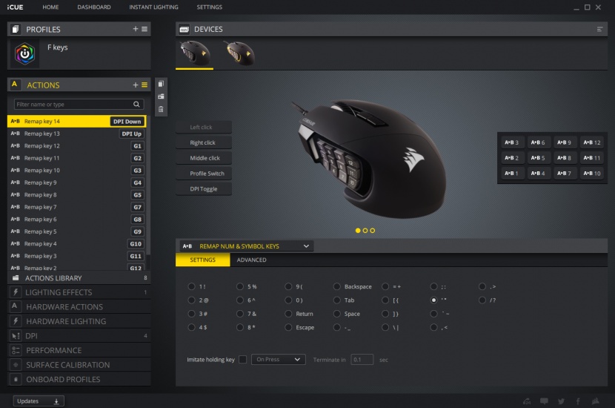Select the Tab radio button
This screenshot has width=615, height=408.
click(337, 300)
